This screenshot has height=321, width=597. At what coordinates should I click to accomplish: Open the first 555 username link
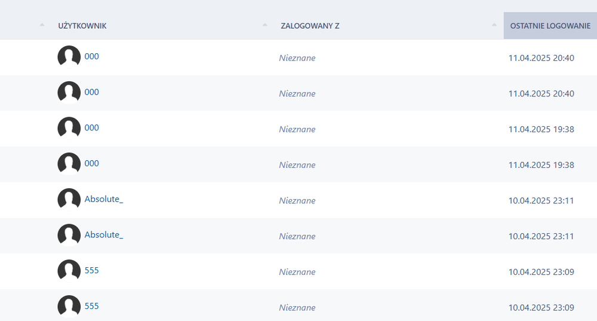point(92,270)
